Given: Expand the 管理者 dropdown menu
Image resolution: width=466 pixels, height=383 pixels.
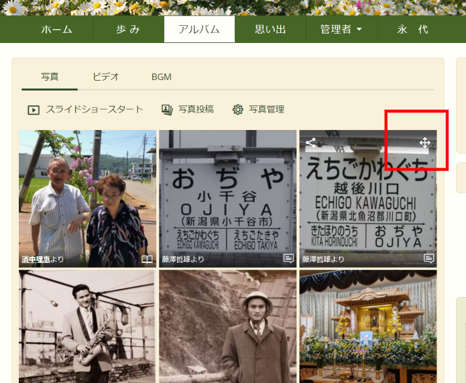Looking at the screenshot, I should tap(341, 29).
